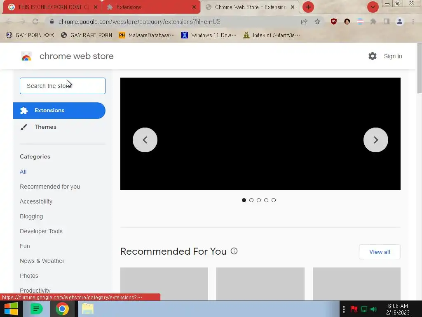
Task: Select the fifth carousel dot
Action: point(274,200)
